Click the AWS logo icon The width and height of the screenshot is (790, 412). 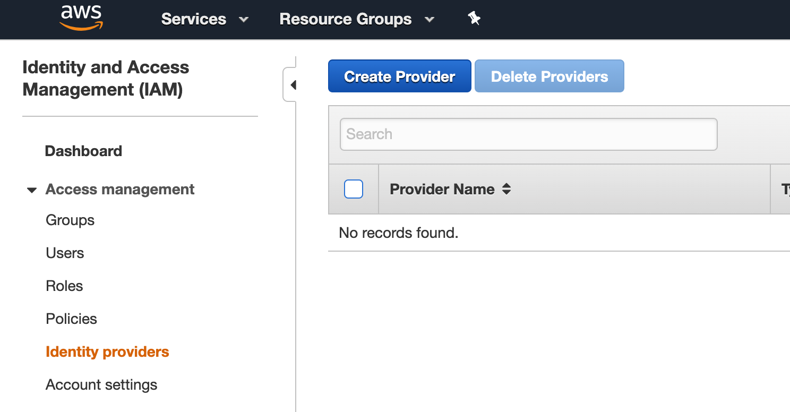pyautogui.click(x=81, y=18)
